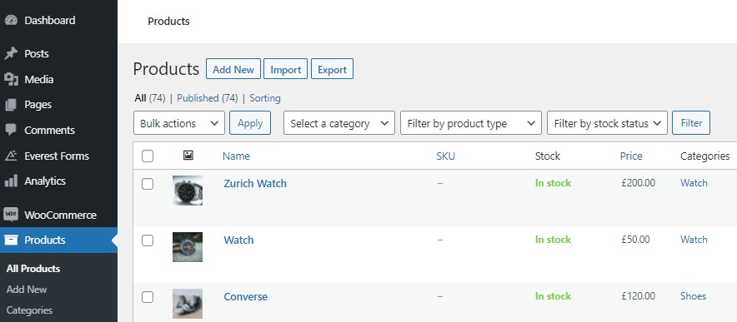Viewport: 737px width, 322px height.
Task: Check the Converse row checkbox
Action: [148, 297]
